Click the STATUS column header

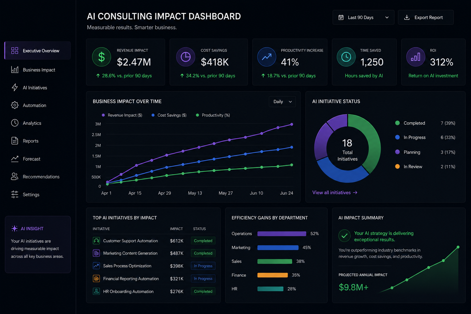pyautogui.click(x=199, y=229)
